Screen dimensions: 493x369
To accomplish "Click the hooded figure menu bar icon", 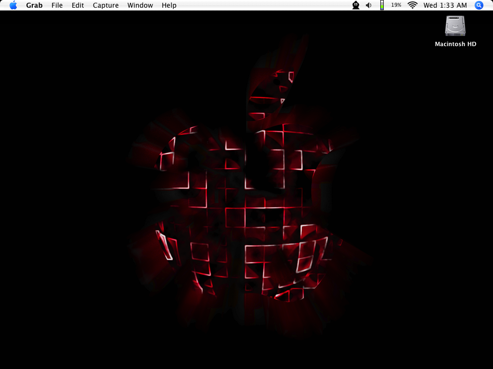I will [x=356, y=5].
